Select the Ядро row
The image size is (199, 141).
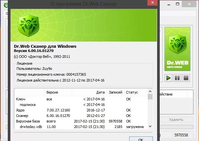[81, 110]
